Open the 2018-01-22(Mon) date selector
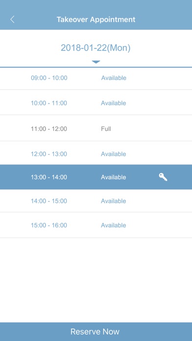Screen dimensions: 192x341 coord(96,48)
